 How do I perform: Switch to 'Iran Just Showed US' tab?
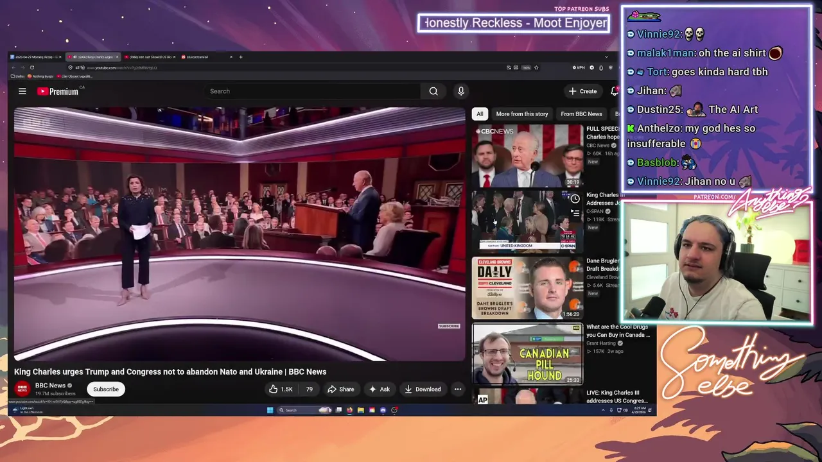tap(150, 57)
